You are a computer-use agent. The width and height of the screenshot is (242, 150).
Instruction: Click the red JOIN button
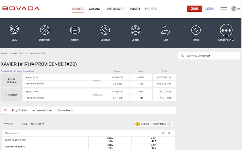[194, 9]
